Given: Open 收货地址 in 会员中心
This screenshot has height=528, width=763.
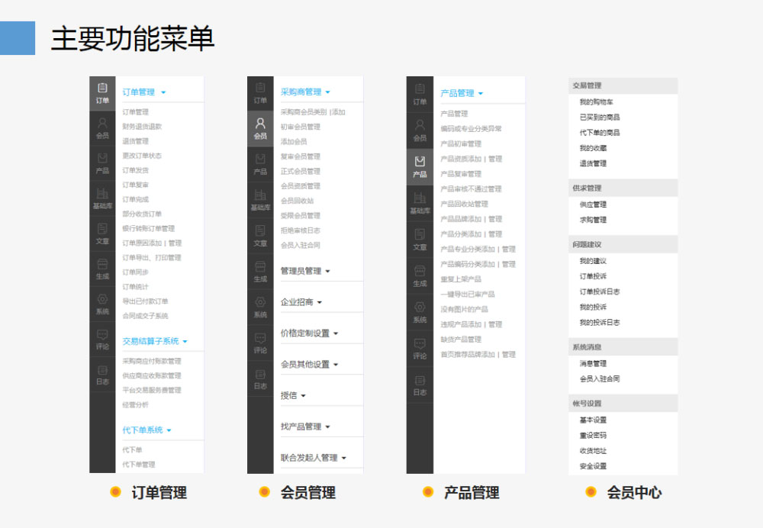Looking at the screenshot, I should 593,451.
